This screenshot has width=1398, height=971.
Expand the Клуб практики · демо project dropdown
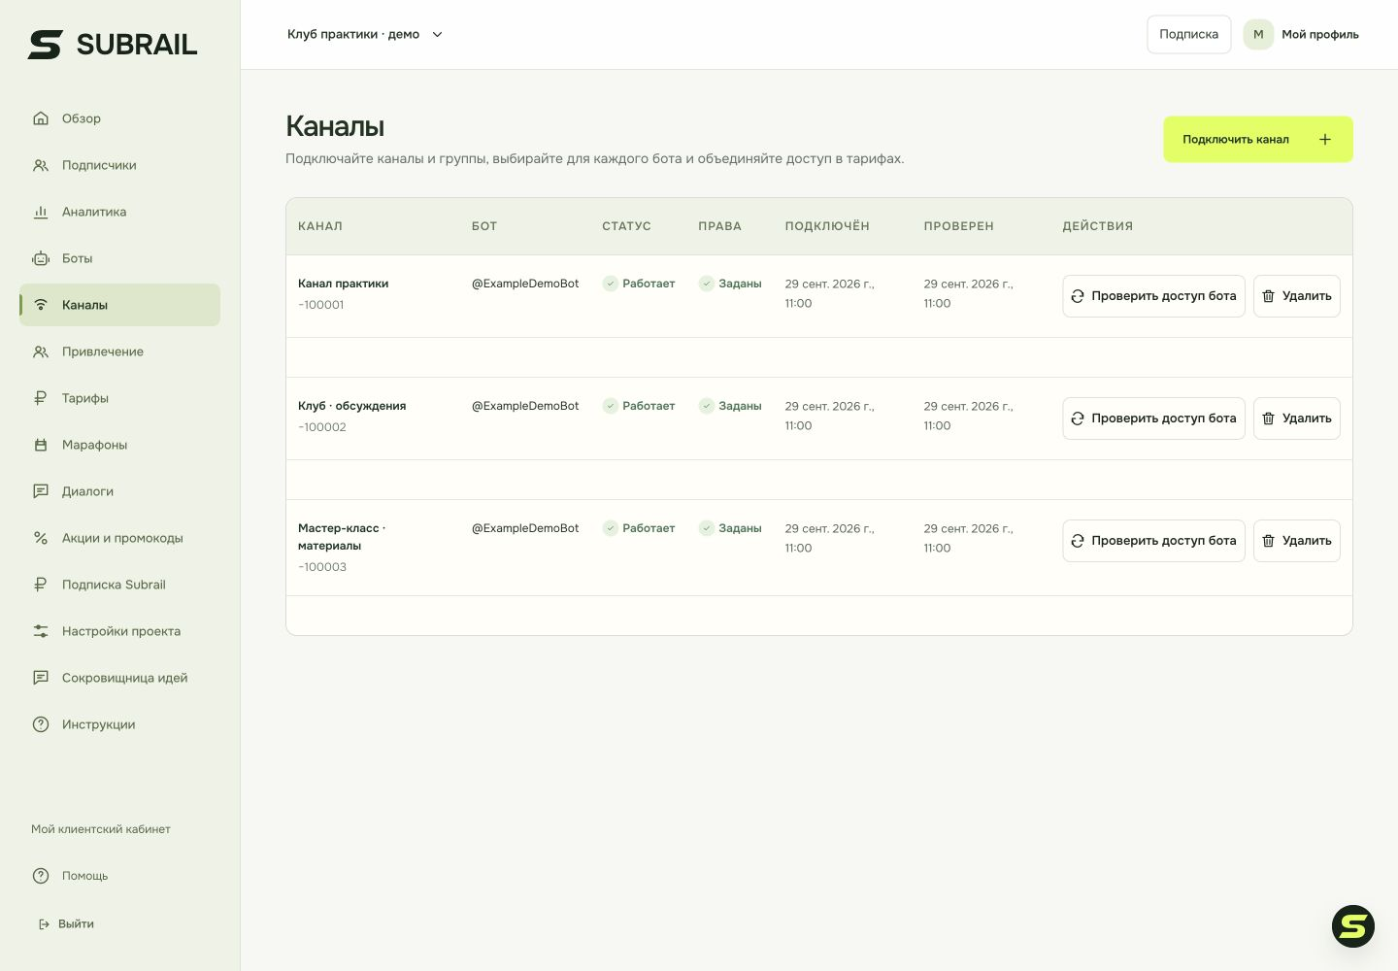(365, 34)
